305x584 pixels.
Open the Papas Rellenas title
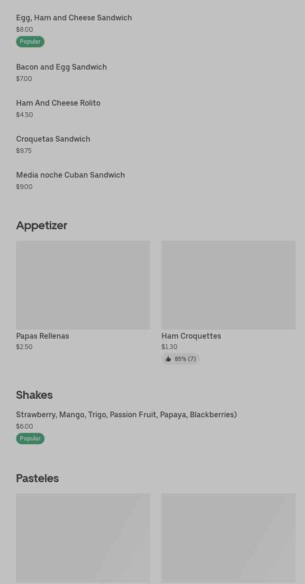pyautogui.click(x=43, y=336)
